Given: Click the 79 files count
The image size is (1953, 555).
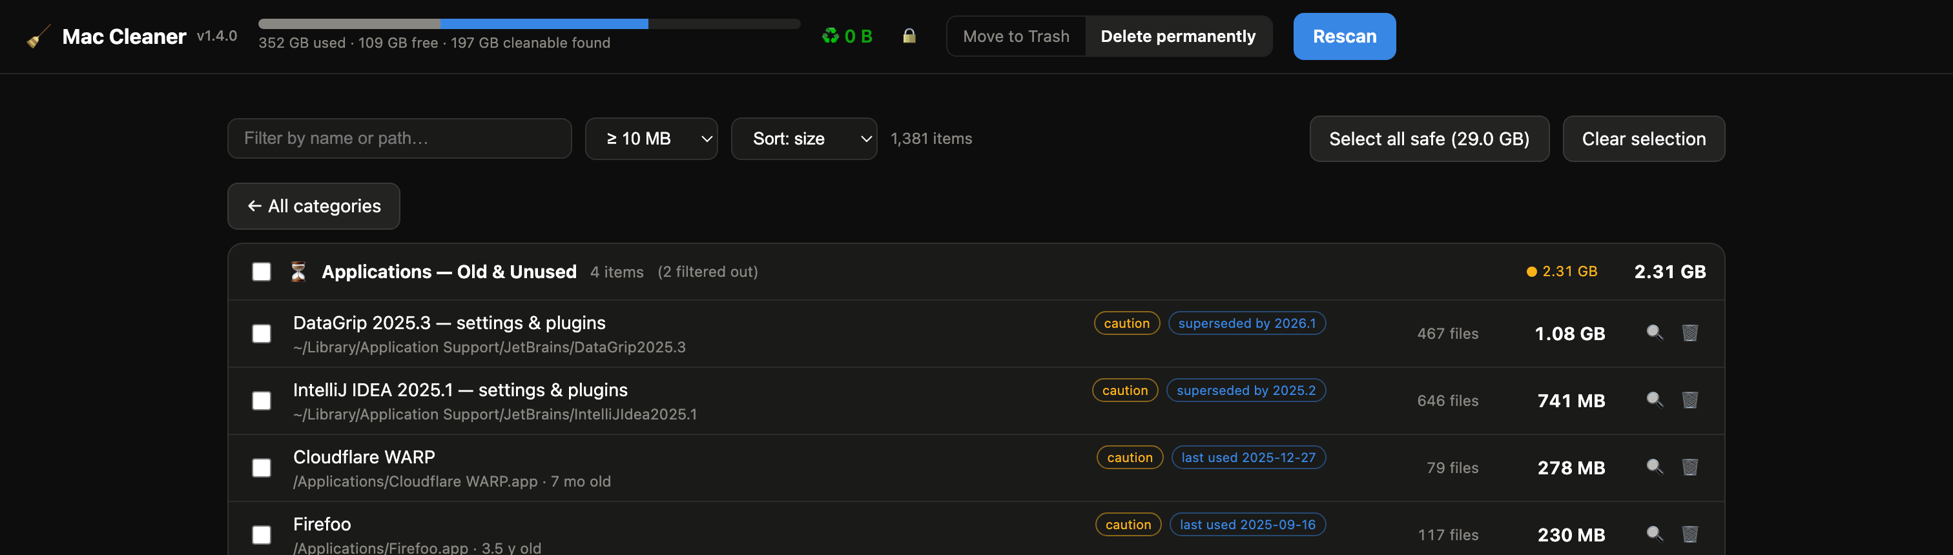Looking at the screenshot, I should tap(1452, 468).
